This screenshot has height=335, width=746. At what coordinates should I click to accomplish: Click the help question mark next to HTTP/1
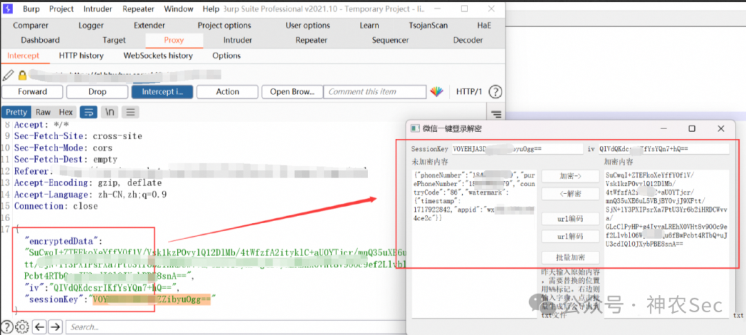[x=495, y=92]
